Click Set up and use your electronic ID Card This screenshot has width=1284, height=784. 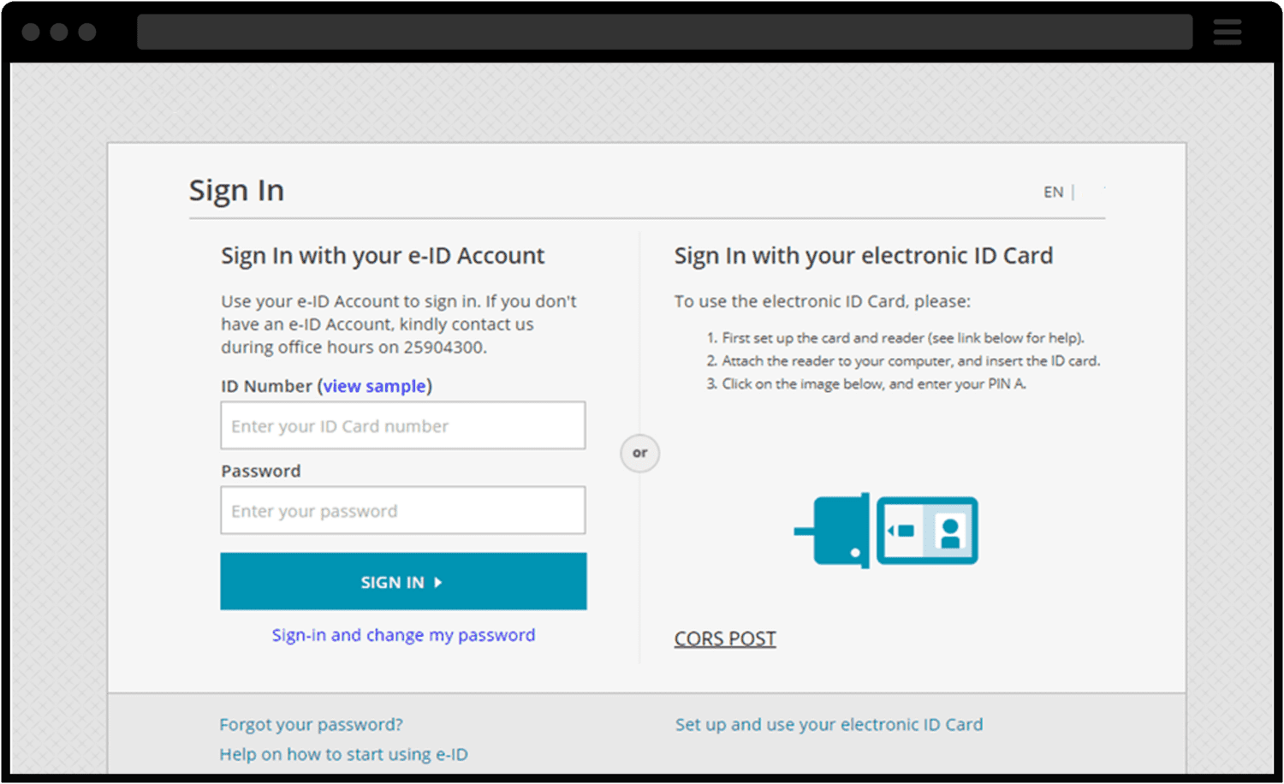829,724
